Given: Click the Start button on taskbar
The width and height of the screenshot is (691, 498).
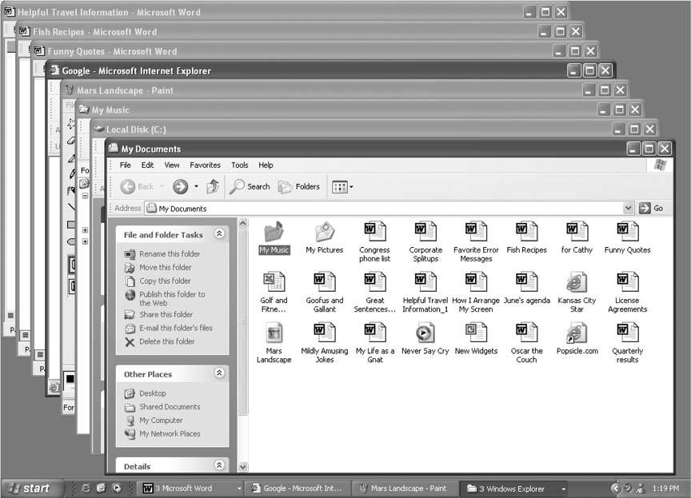Looking at the screenshot, I should (29, 488).
